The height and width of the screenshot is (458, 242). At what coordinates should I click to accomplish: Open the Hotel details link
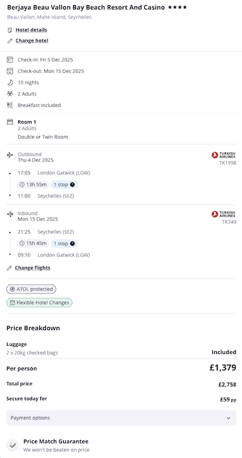31,30
